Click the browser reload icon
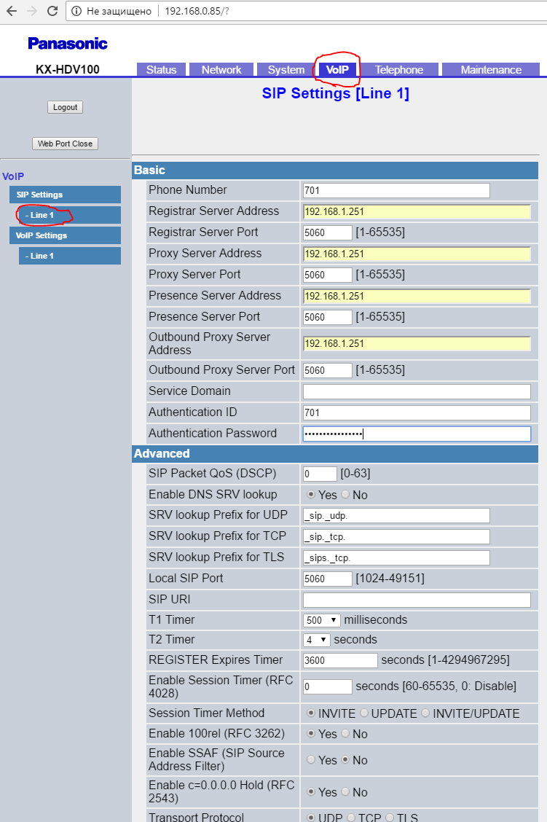Viewport: 547px width, 822px height. point(52,12)
